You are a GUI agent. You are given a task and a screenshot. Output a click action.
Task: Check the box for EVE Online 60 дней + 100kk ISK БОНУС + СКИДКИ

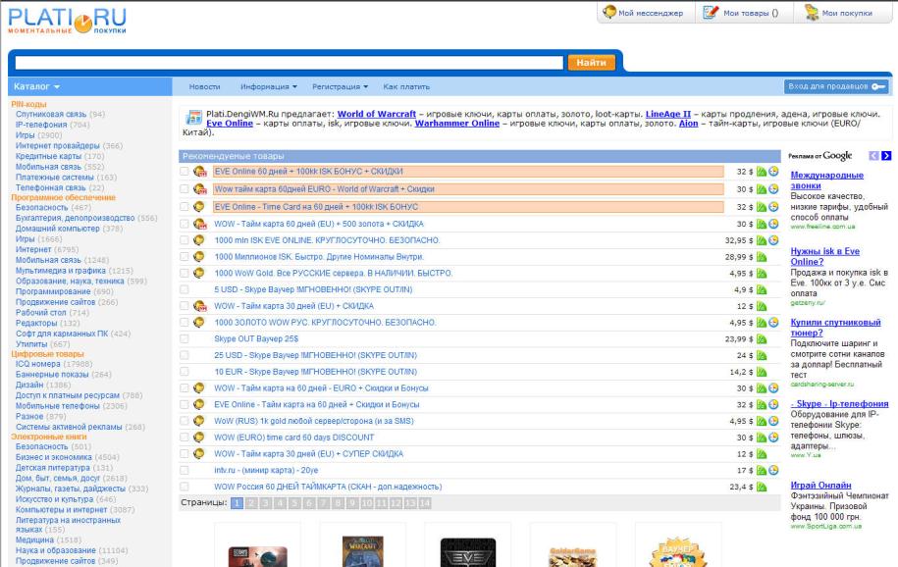tap(184, 172)
